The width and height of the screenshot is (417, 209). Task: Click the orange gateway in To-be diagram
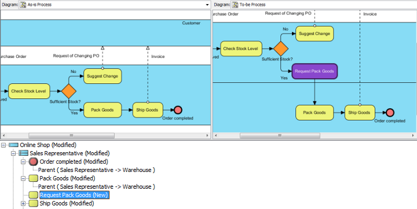point(281,49)
